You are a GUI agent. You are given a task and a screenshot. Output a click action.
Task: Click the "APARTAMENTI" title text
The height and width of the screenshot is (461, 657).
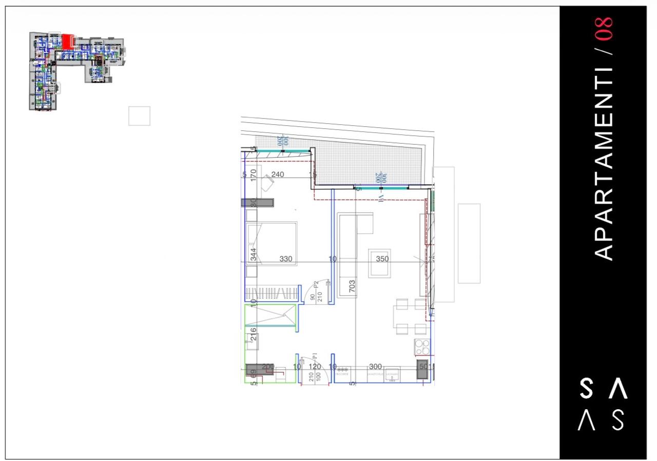click(604, 163)
